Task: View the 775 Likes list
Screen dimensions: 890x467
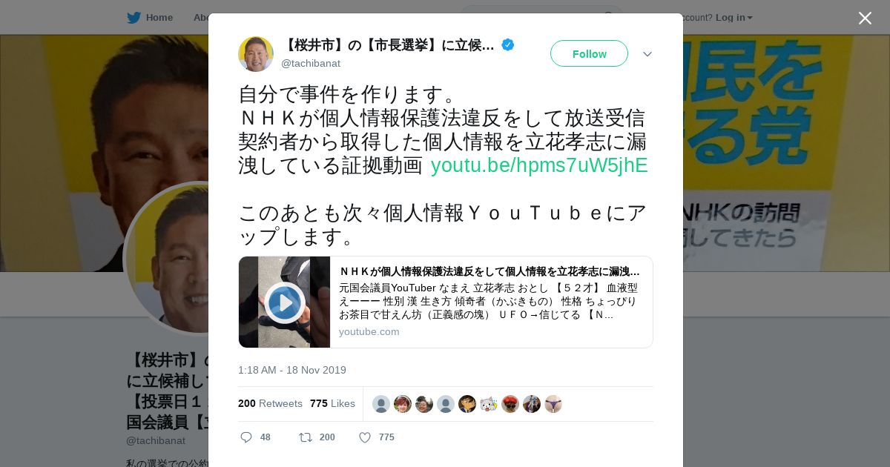Action: click(x=332, y=403)
